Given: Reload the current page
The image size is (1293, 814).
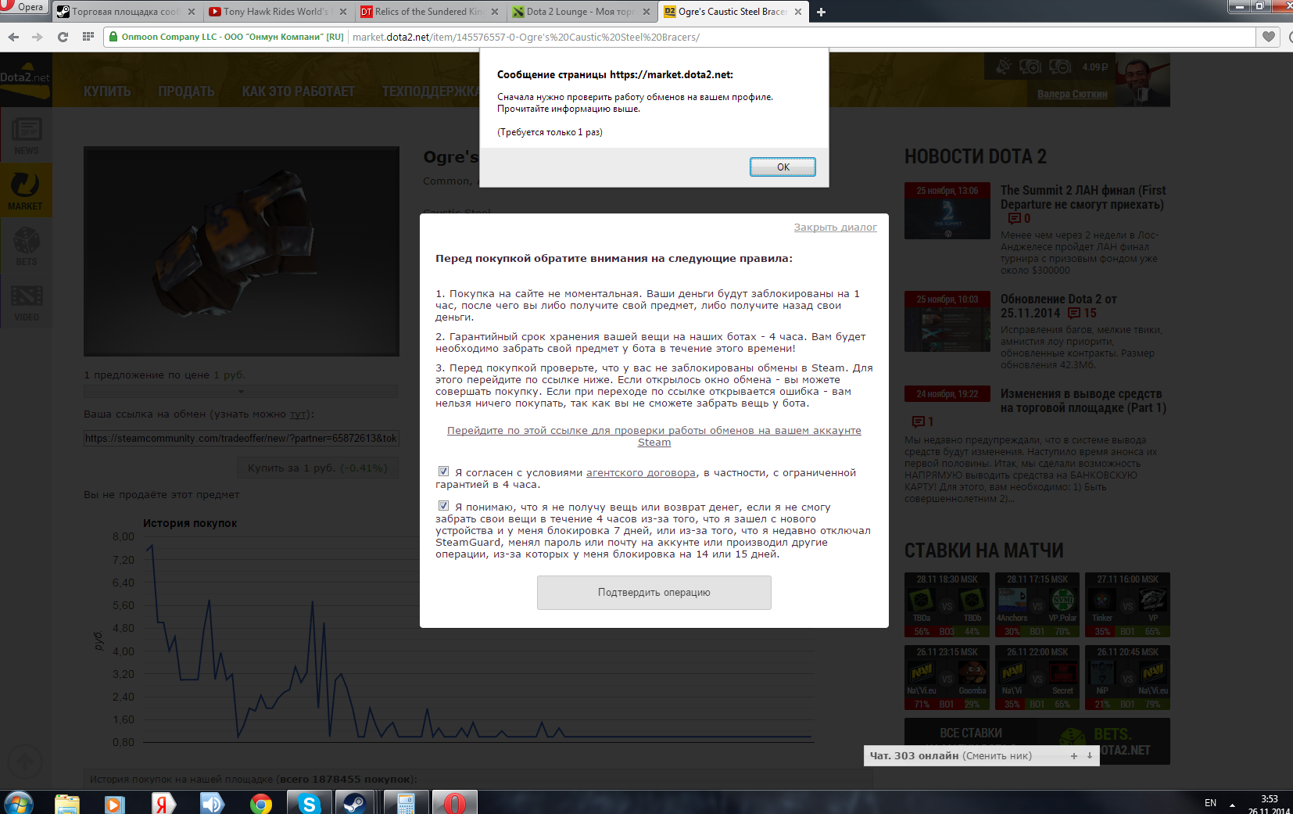Looking at the screenshot, I should (x=63, y=37).
